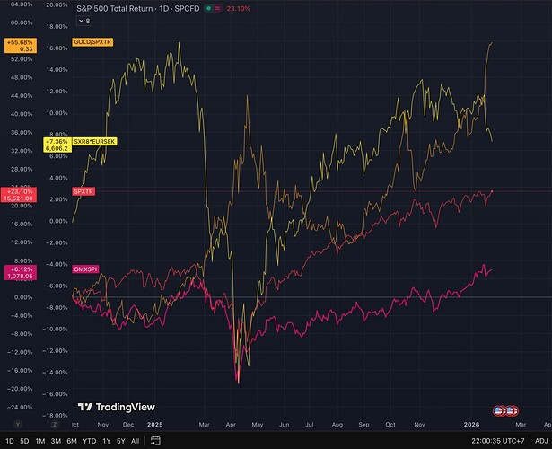
Task: Set range to 1Y
Action: tap(106, 441)
